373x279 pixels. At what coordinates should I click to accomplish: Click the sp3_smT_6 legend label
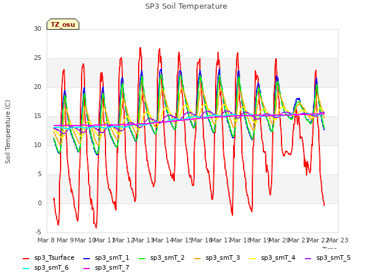point(51,268)
